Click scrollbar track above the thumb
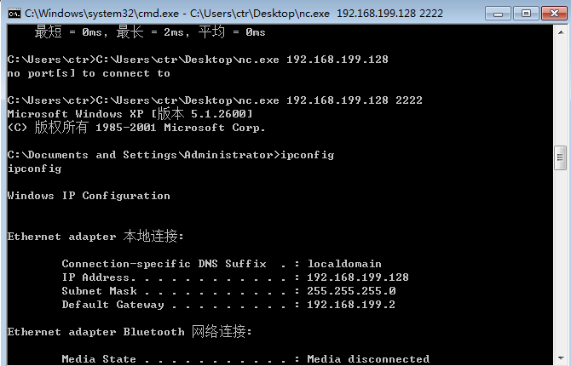The width and height of the screenshot is (571, 366). click(x=561, y=93)
